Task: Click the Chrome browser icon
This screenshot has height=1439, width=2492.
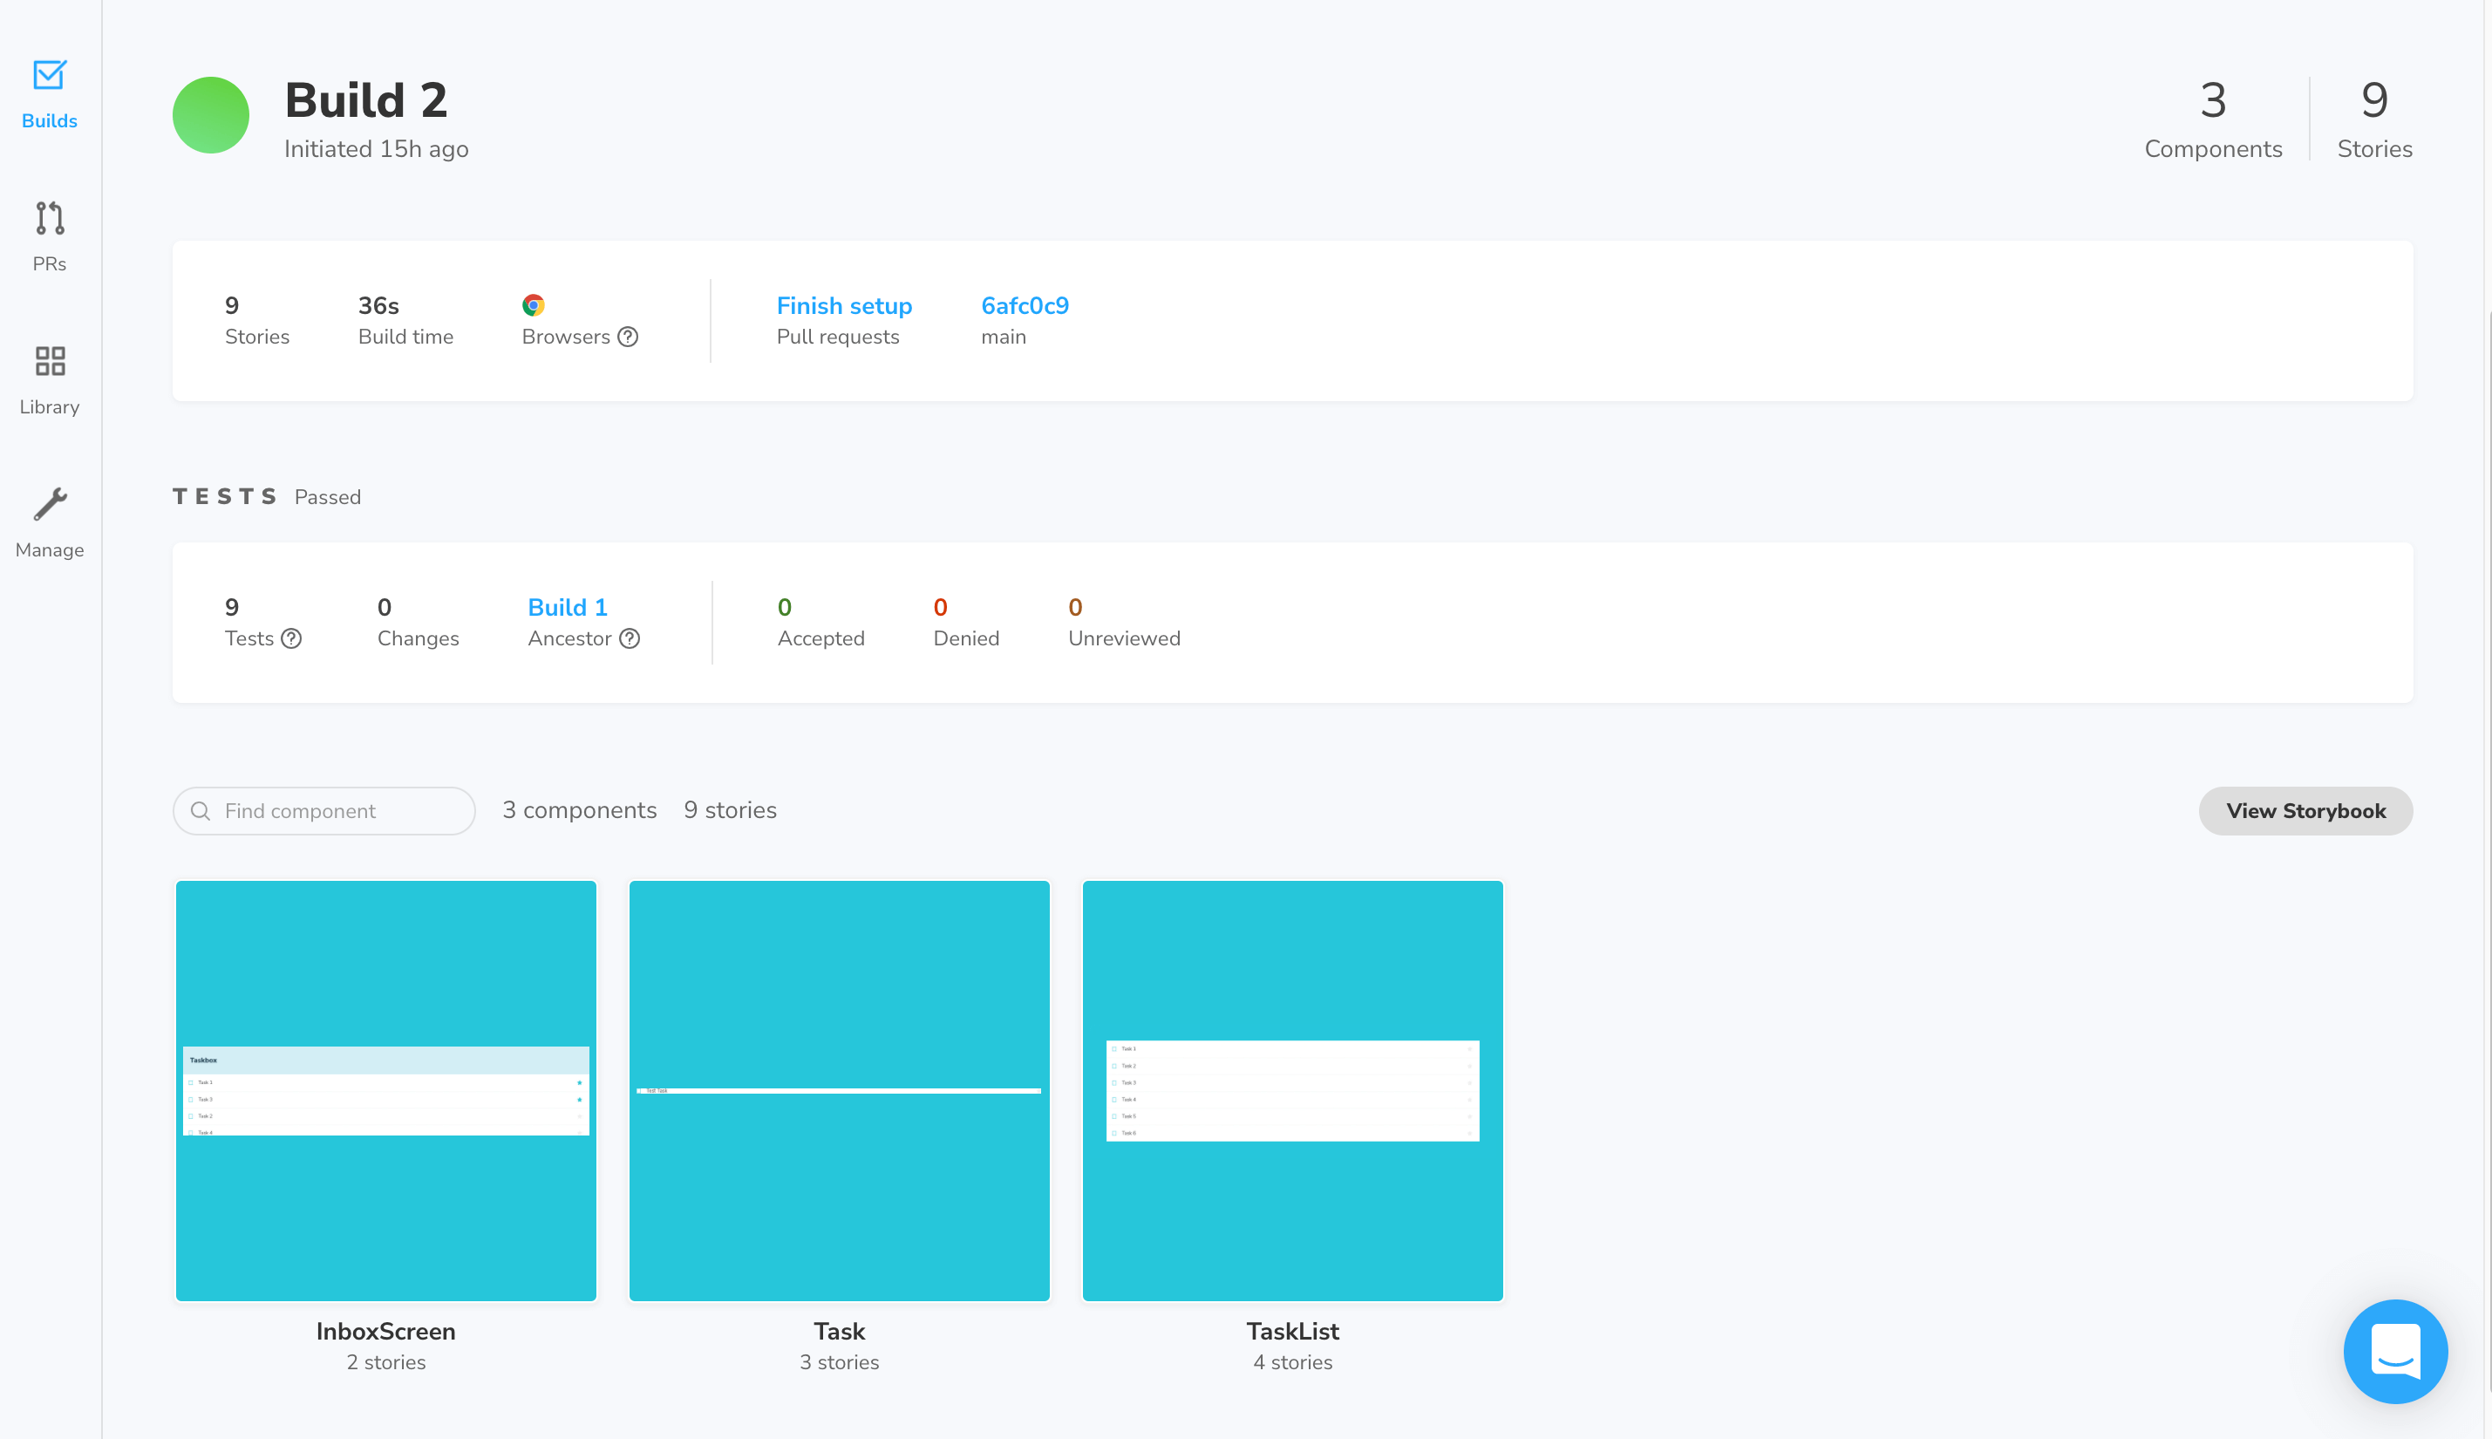Action: [x=534, y=305]
